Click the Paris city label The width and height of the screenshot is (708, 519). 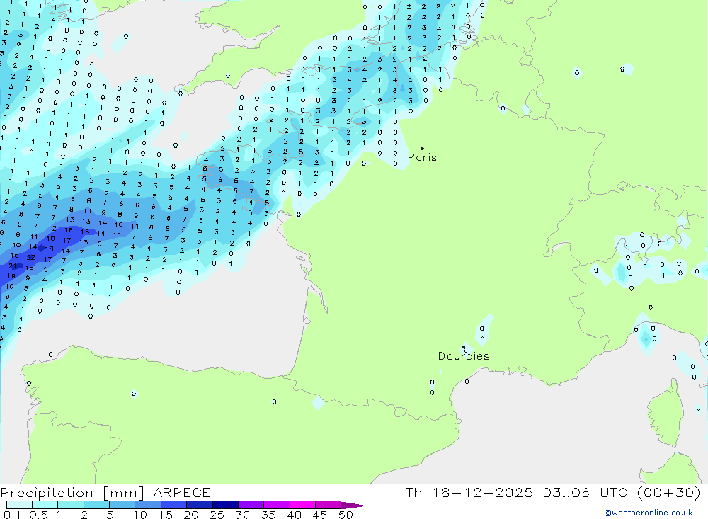(422, 157)
